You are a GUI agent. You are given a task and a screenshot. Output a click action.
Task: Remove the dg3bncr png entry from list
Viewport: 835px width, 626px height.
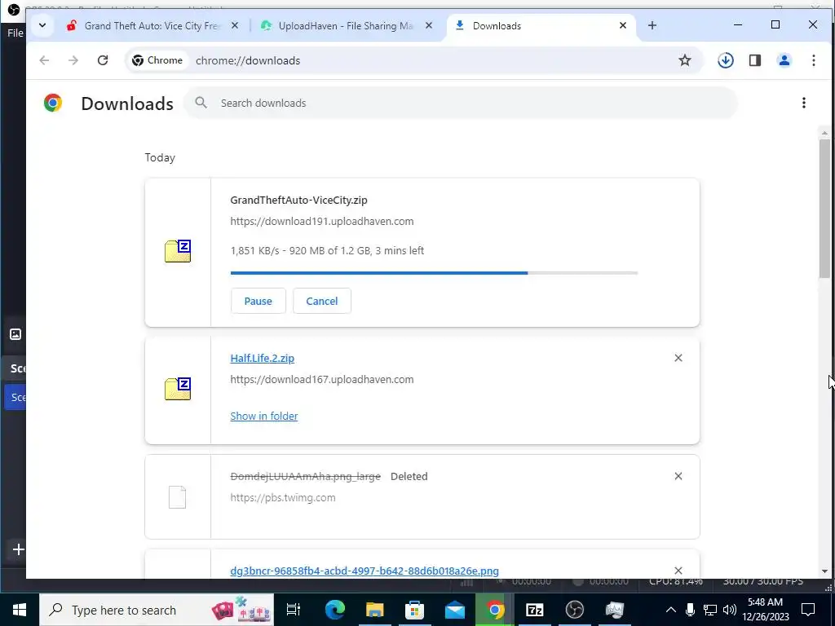678,571
